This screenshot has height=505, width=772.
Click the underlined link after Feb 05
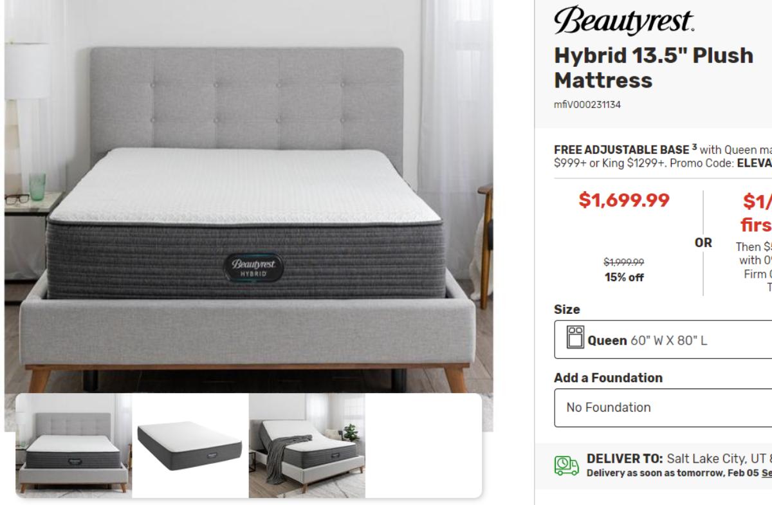coord(766,473)
